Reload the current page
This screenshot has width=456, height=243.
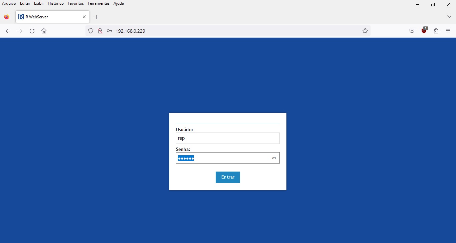tap(32, 31)
